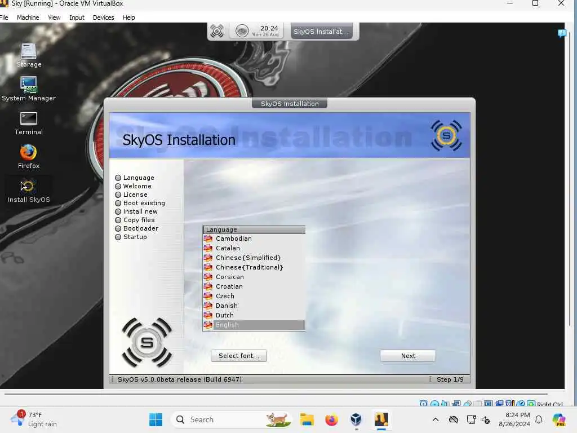Click the flag icon beside Catalan
The width and height of the screenshot is (577, 433).
point(208,248)
